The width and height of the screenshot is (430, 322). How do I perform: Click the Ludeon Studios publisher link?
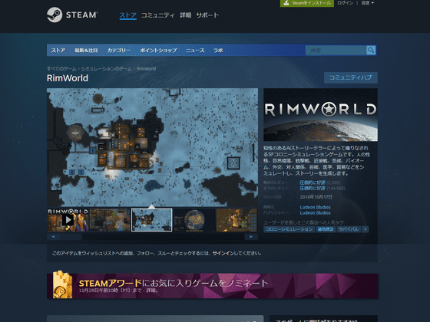(315, 213)
